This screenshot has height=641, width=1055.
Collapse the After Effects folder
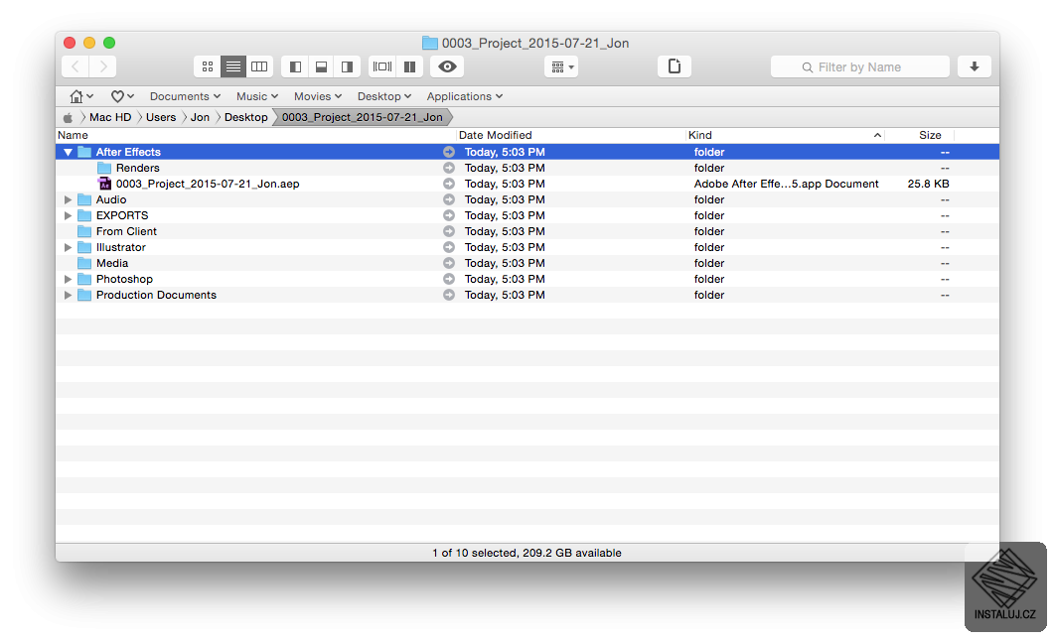68,152
